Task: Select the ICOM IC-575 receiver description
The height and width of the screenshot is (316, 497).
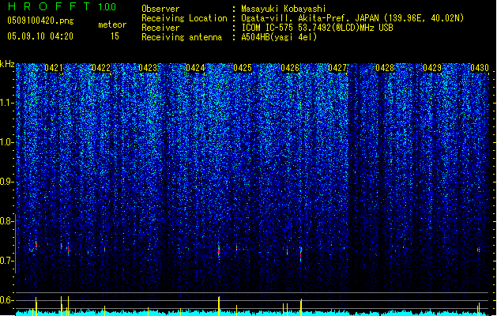Action: [x=317, y=28]
